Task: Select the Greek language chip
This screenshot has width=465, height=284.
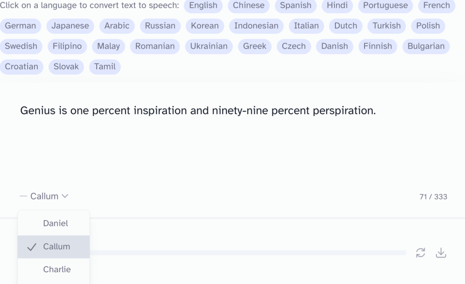Action: pyautogui.click(x=255, y=46)
